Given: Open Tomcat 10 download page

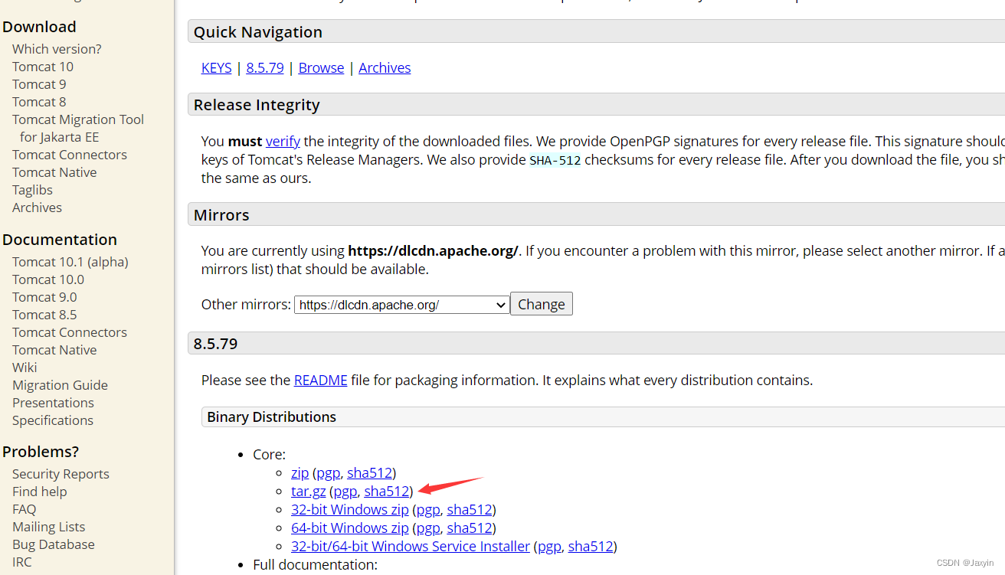Looking at the screenshot, I should click(43, 67).
